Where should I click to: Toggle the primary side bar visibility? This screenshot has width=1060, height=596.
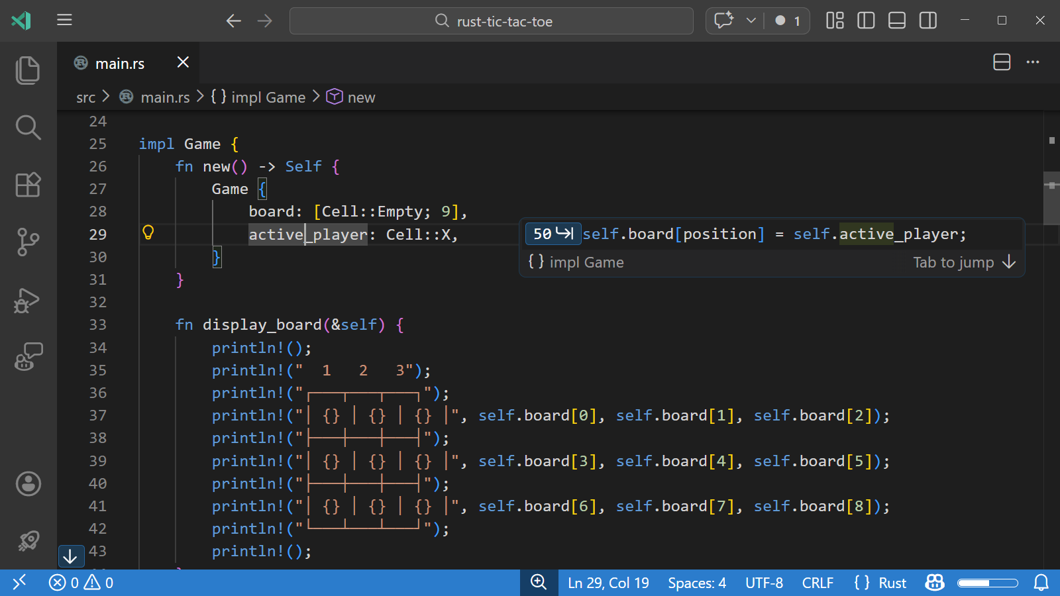[x=866, y=21]
